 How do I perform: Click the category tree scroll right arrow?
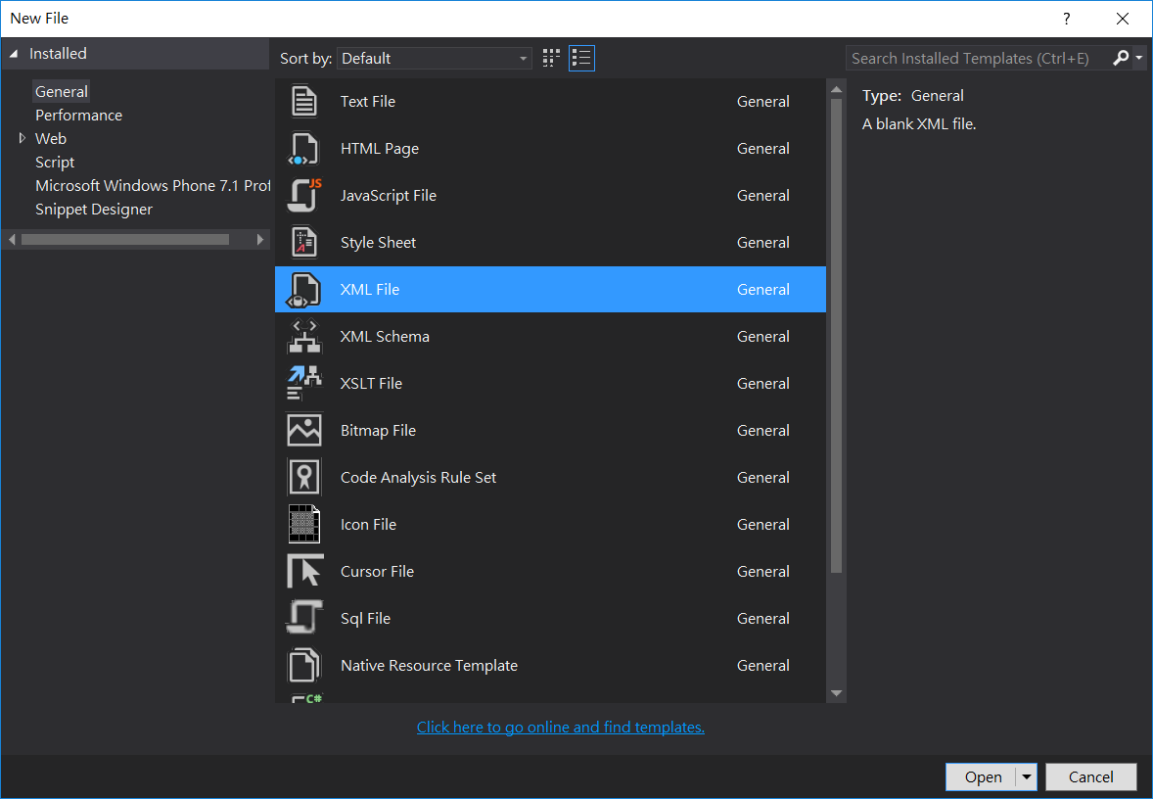[x=259, y=239]
